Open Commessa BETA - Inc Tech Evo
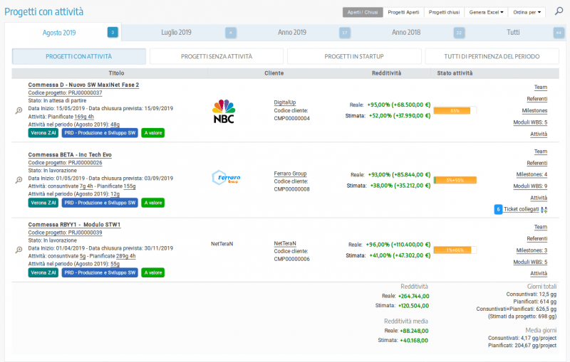570x362 pixels. click(x=70, y=155)
